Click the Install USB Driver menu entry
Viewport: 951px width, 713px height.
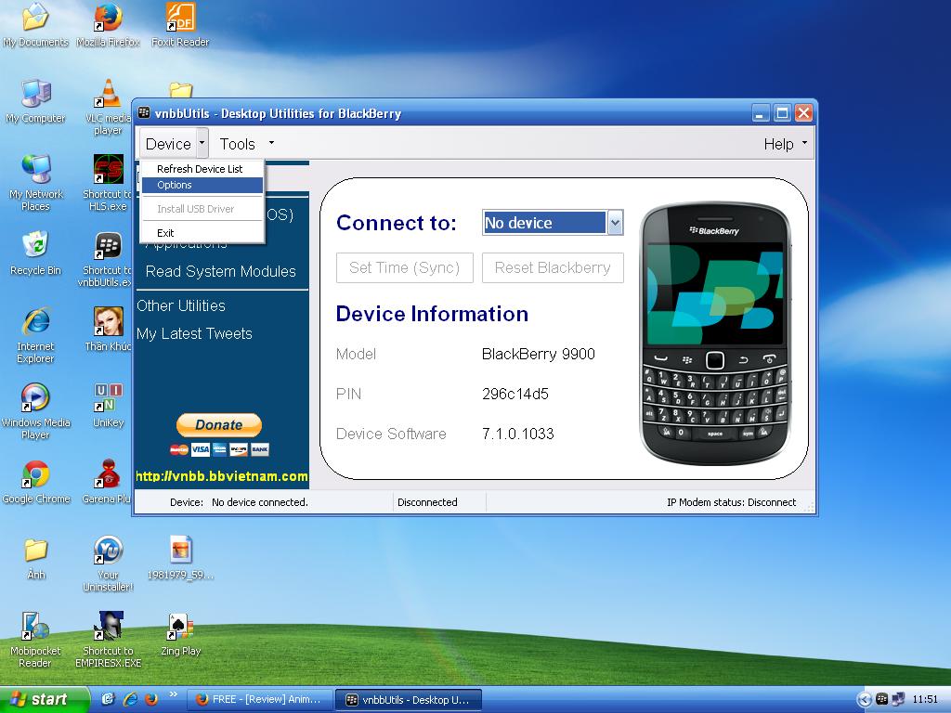pos(202,209)
